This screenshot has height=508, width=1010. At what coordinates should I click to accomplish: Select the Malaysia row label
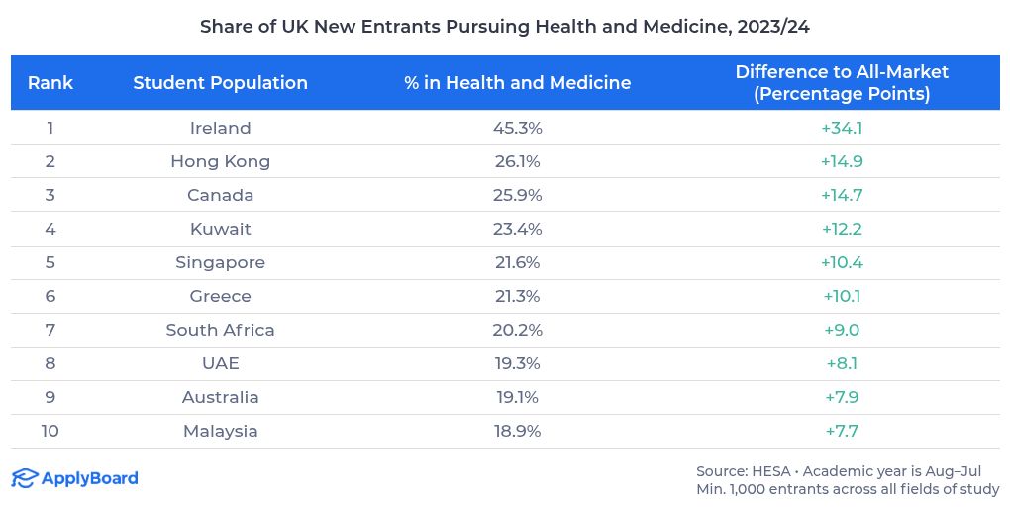pos(220,431)
